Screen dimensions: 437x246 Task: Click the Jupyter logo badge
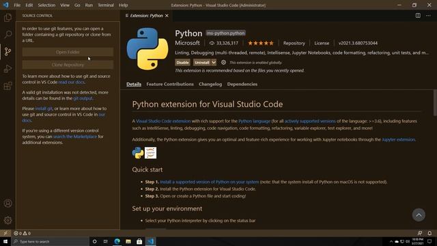coord(150,153)
